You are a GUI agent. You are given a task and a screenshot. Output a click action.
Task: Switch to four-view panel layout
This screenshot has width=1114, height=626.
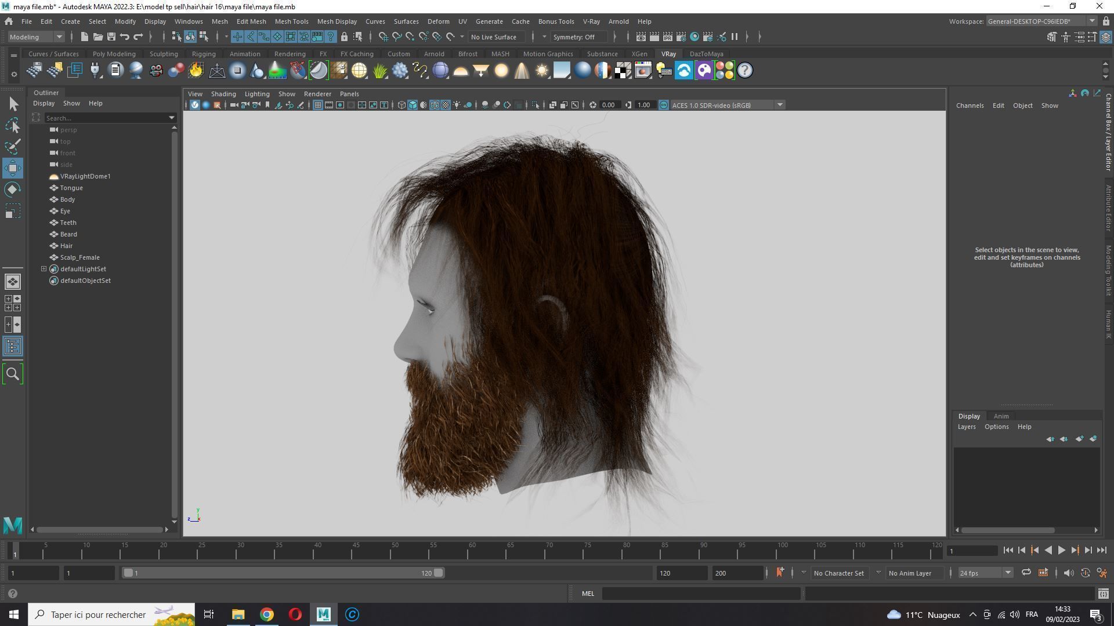coord(13,303)
